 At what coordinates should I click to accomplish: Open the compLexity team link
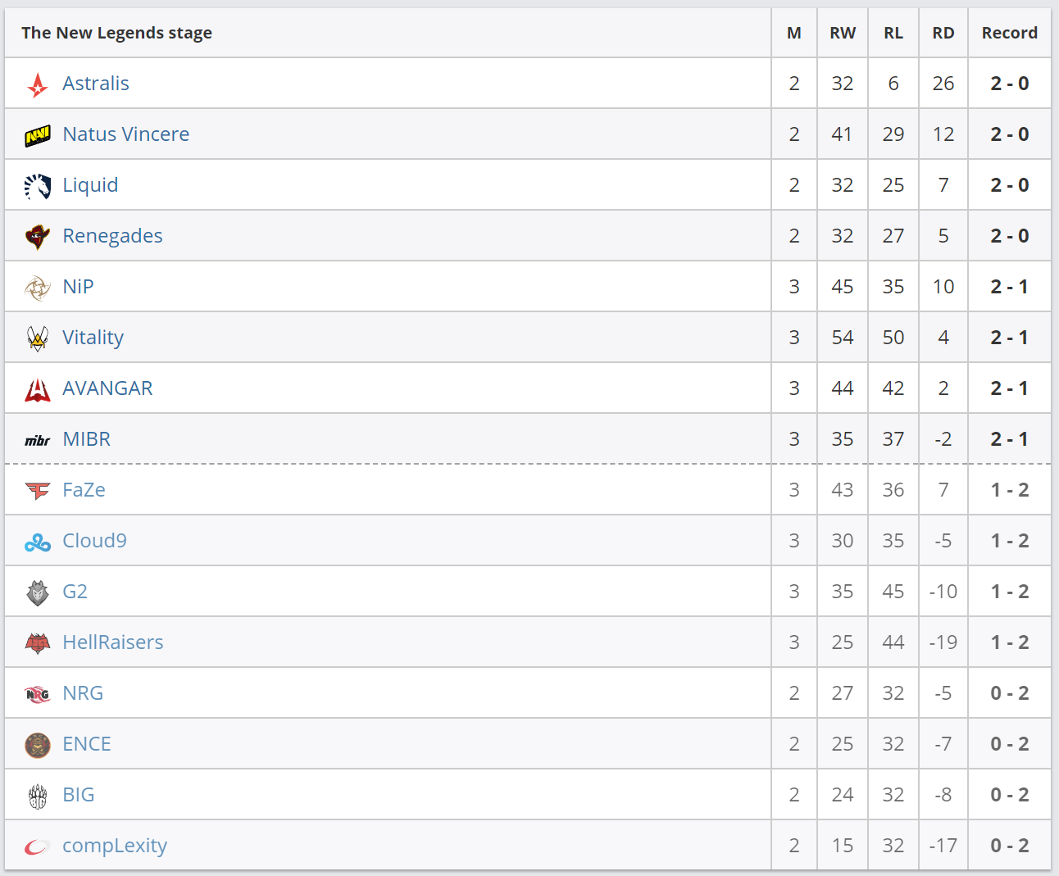(x=115, y=846)
